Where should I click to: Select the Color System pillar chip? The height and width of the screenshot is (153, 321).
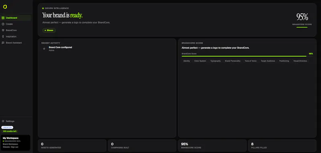click(x=200, y=61)
